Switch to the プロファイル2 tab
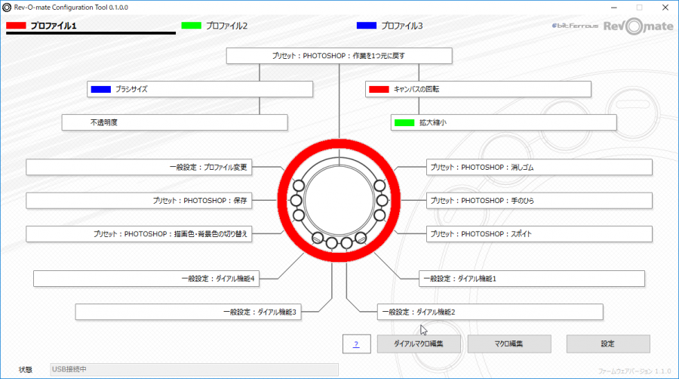Image resolution: width=679 pixels, height=379 pixels. point(226,26)
